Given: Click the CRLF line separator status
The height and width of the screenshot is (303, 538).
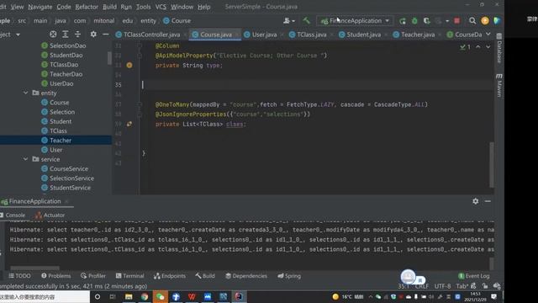Looking at the screenshot, I should click(422, 286).
